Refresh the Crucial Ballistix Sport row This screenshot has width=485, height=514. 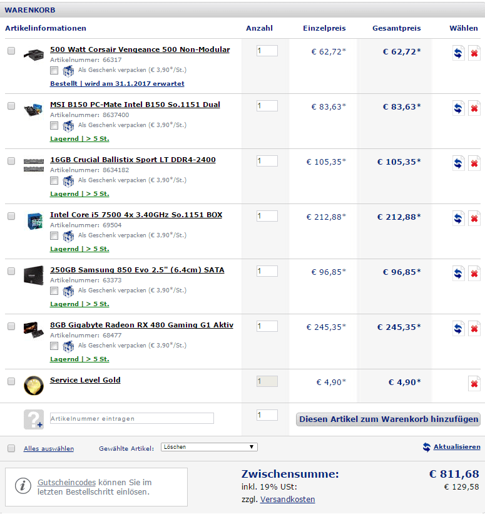pos(459,163)
